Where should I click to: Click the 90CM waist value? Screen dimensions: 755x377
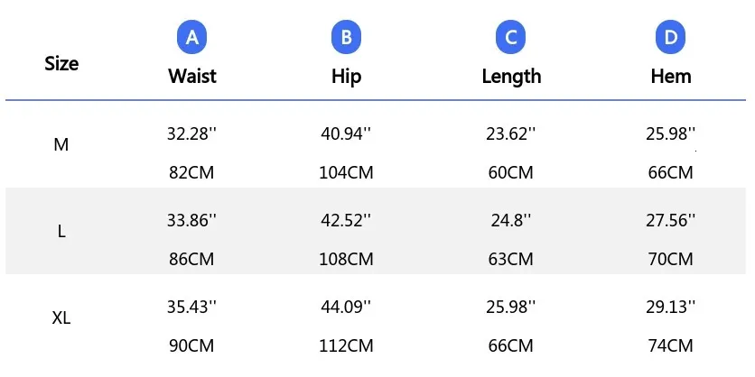191,345
